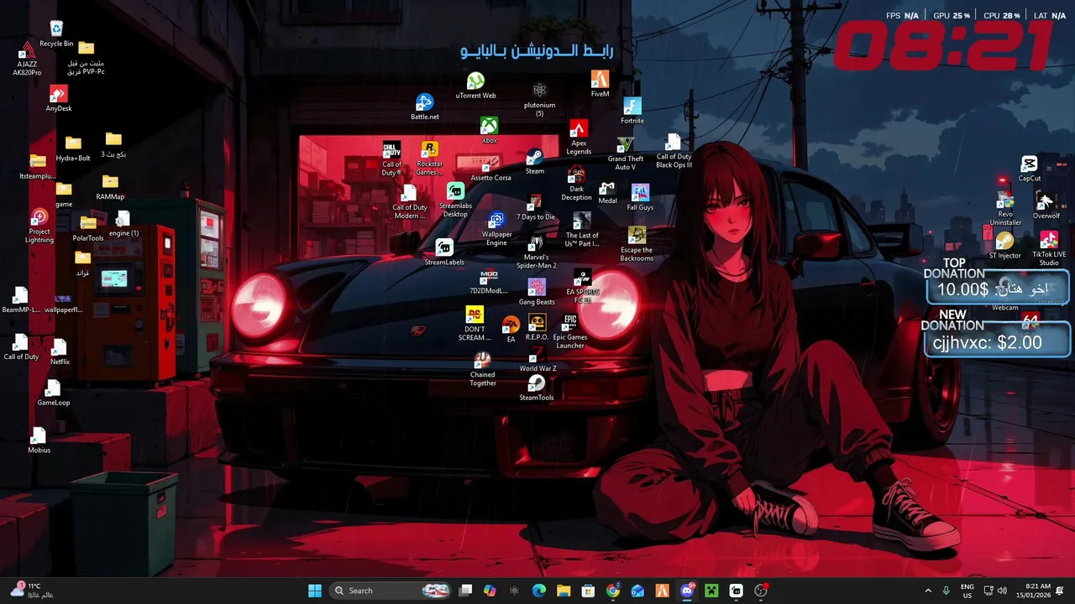Open SteamTools desktop shortcut
Image resolution: width=1075 pixels, height=604 pixels.
click(x=536, y=388)
